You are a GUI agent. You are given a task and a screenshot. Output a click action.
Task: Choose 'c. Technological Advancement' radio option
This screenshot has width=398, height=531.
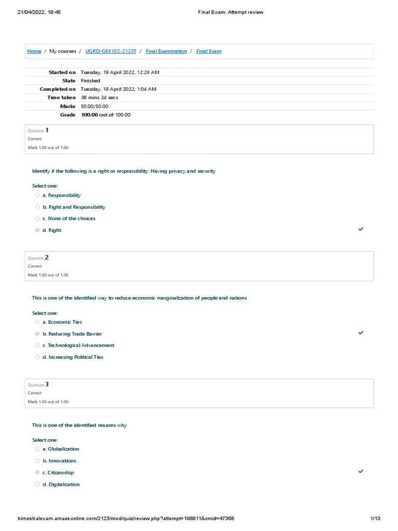coord(37,345)
